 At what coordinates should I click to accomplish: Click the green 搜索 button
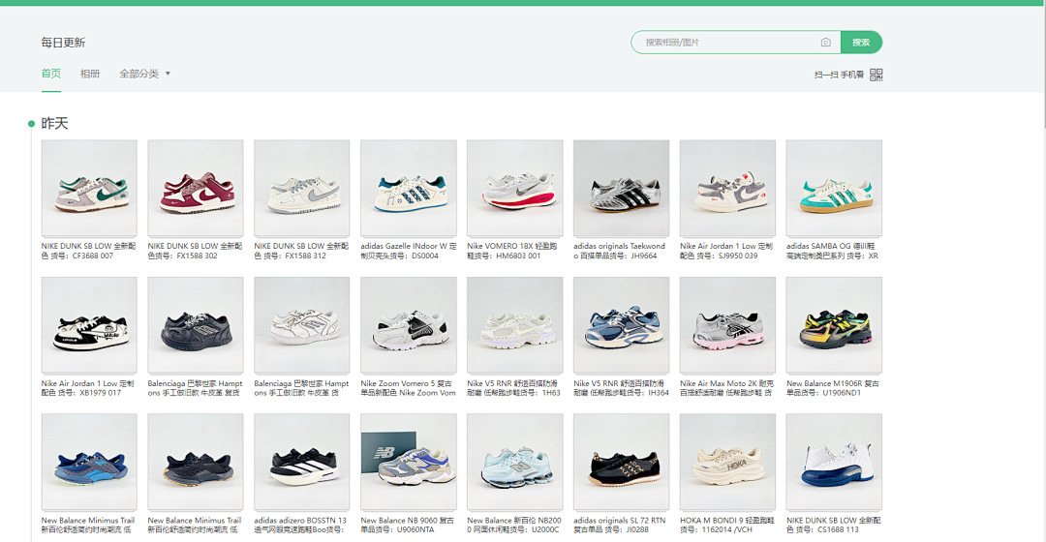tap(861, 42)
